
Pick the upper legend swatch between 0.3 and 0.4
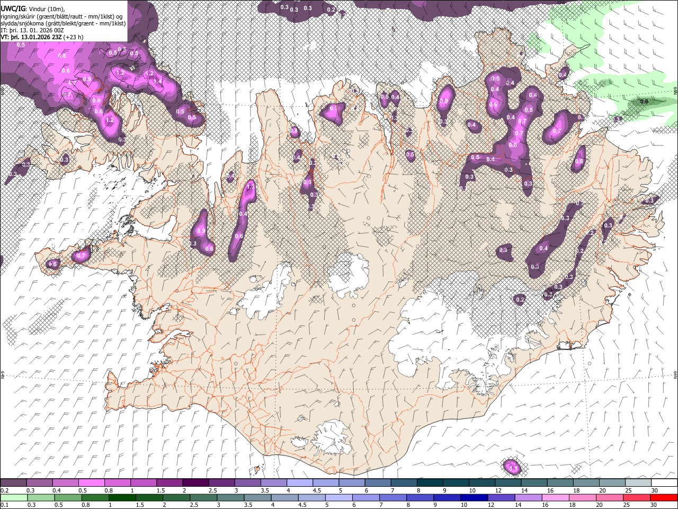[39, 483]
